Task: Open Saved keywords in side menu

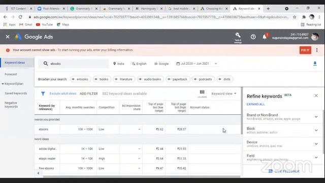Action: click(x=16, y=94)
